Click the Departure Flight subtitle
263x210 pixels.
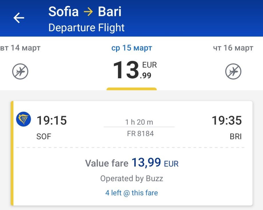86,28
